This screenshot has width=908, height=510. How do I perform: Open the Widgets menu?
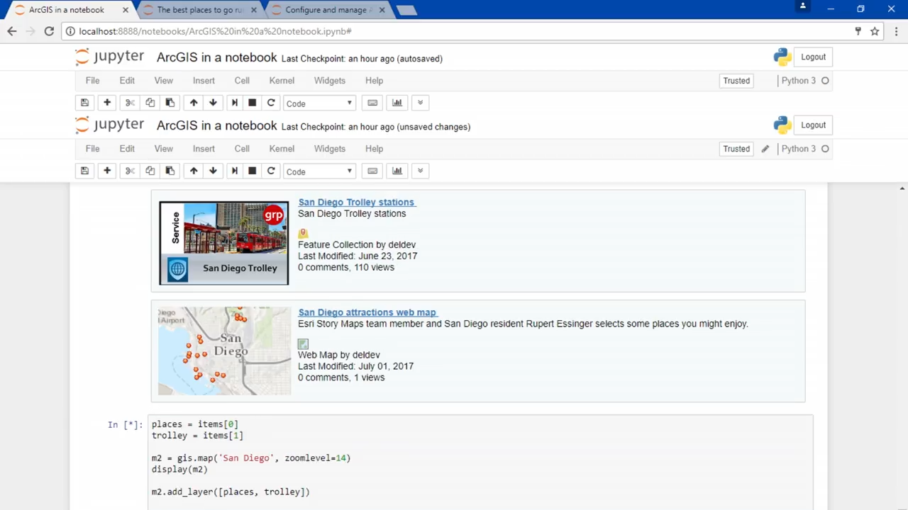pyautogui.click(x=330, y=149)
